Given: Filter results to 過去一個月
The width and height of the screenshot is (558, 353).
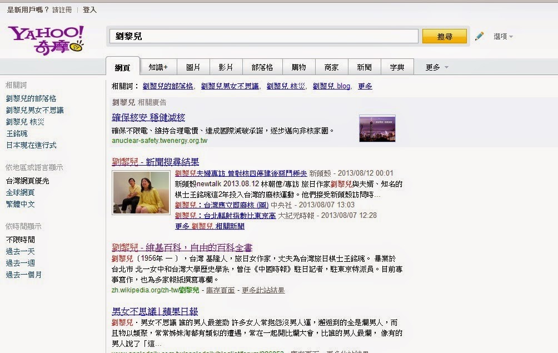Looking at the screenshot, I should pos(24,275).
